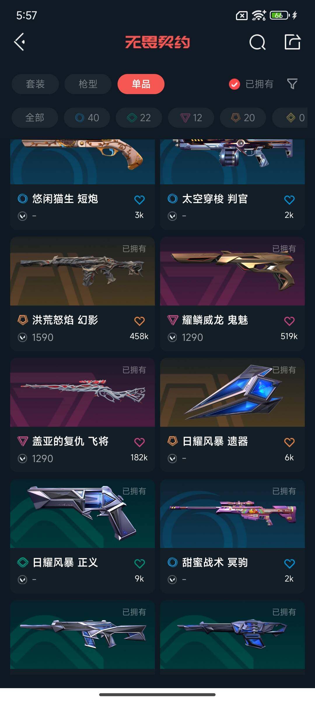The height and width of the screenshot is (701, 315).
Task: Switch to the 枪型 tab
Action: [88, 84]
